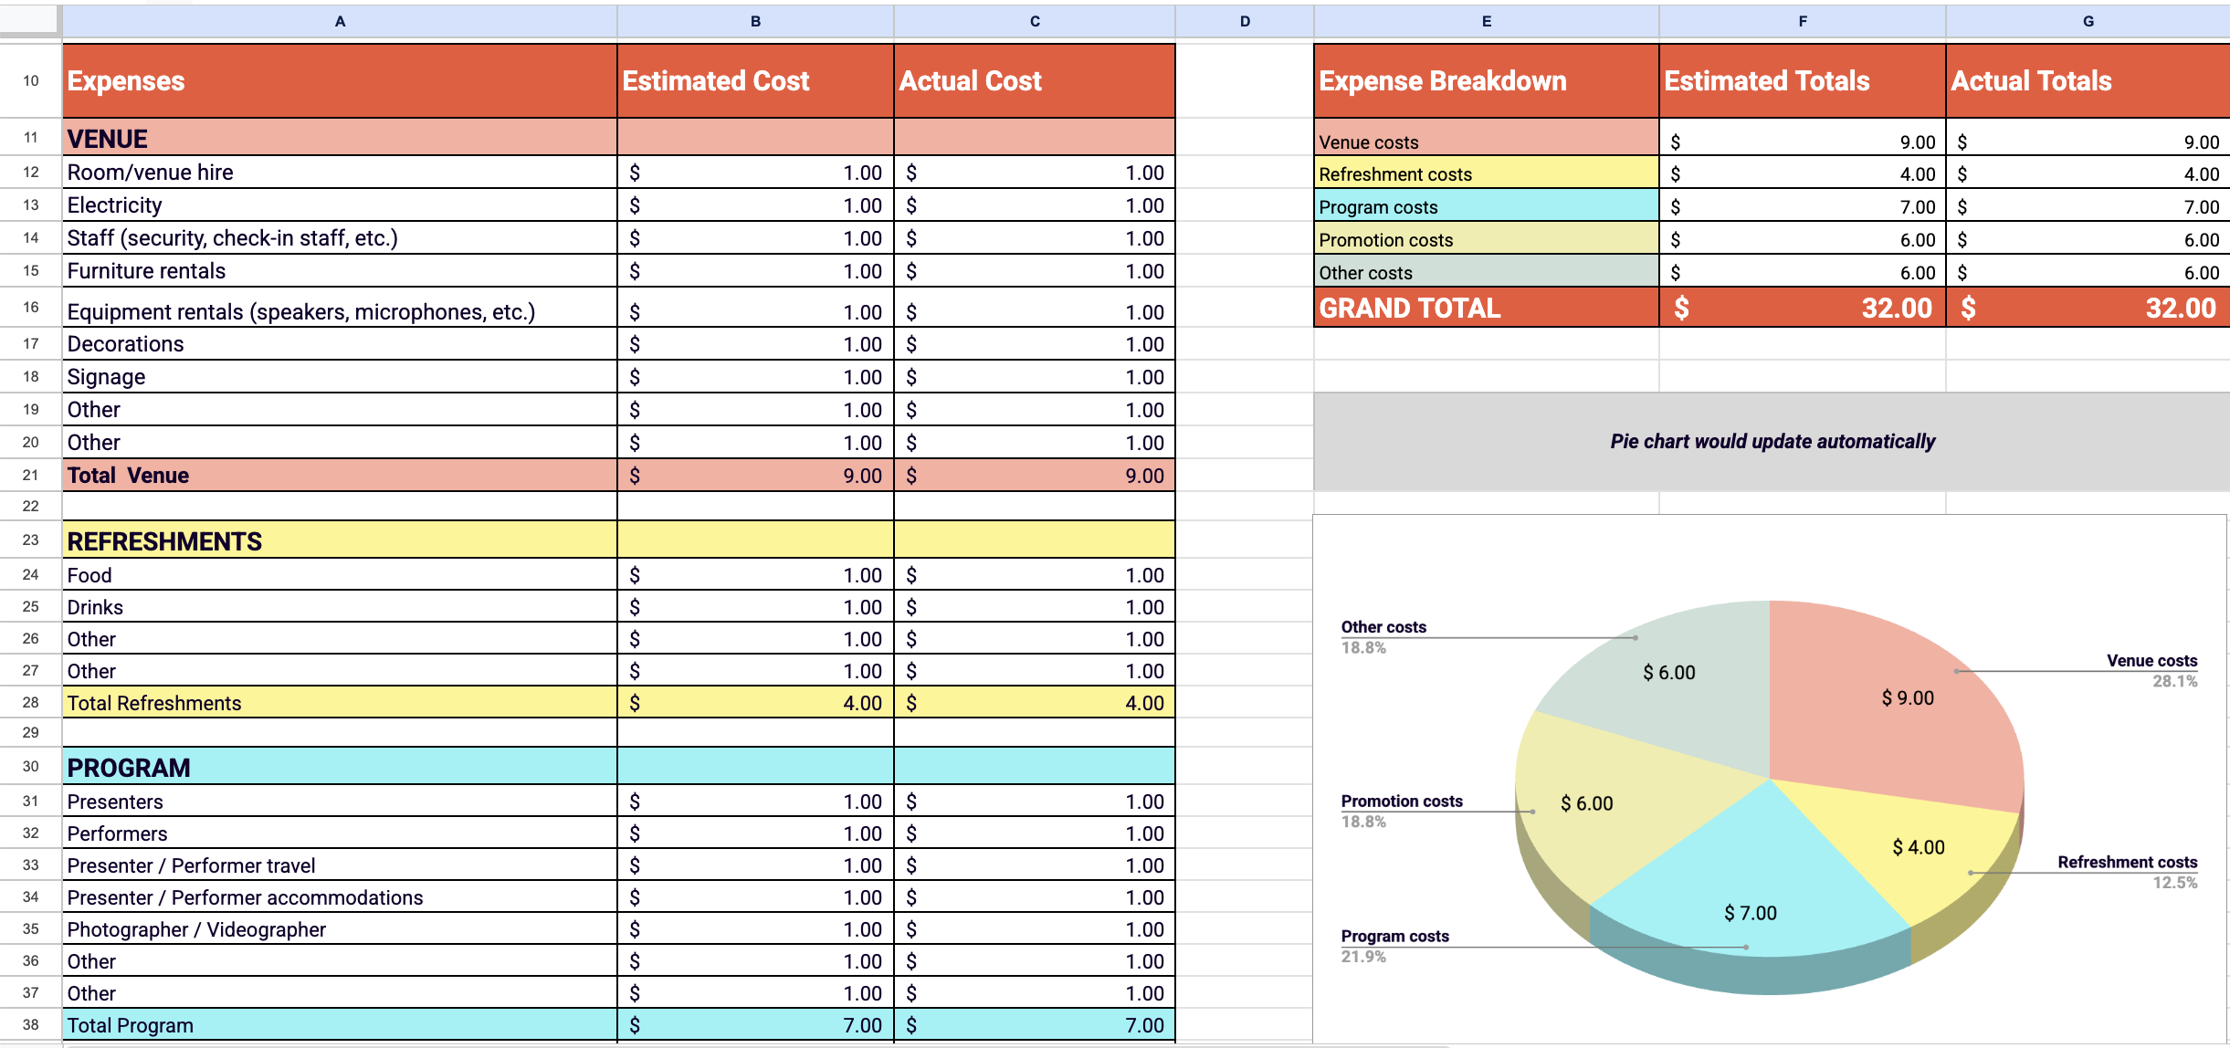2230x1048 pixels.
Task: Select column C header
Action: (x=1035, y=21)
